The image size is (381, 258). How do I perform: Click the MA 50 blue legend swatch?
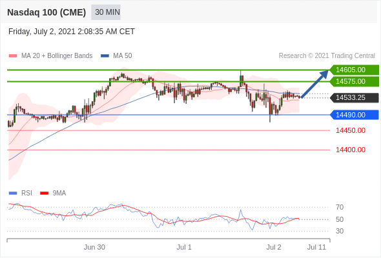click(105, 56)
